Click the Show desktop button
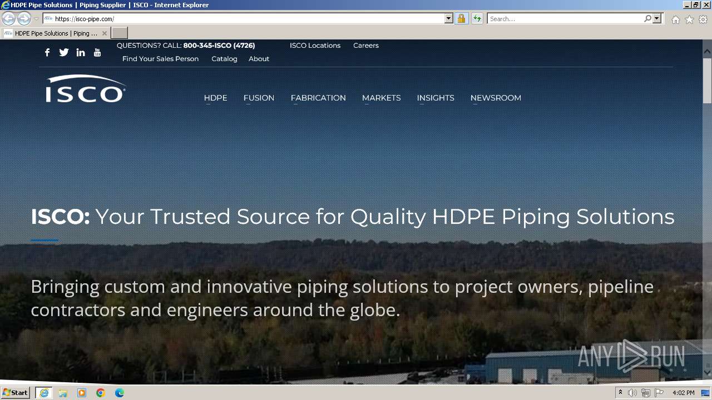 pos(706,393)
